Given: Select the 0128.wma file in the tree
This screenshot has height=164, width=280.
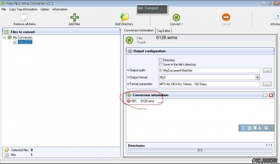Looking at the screenshot, I should [25, 42].
